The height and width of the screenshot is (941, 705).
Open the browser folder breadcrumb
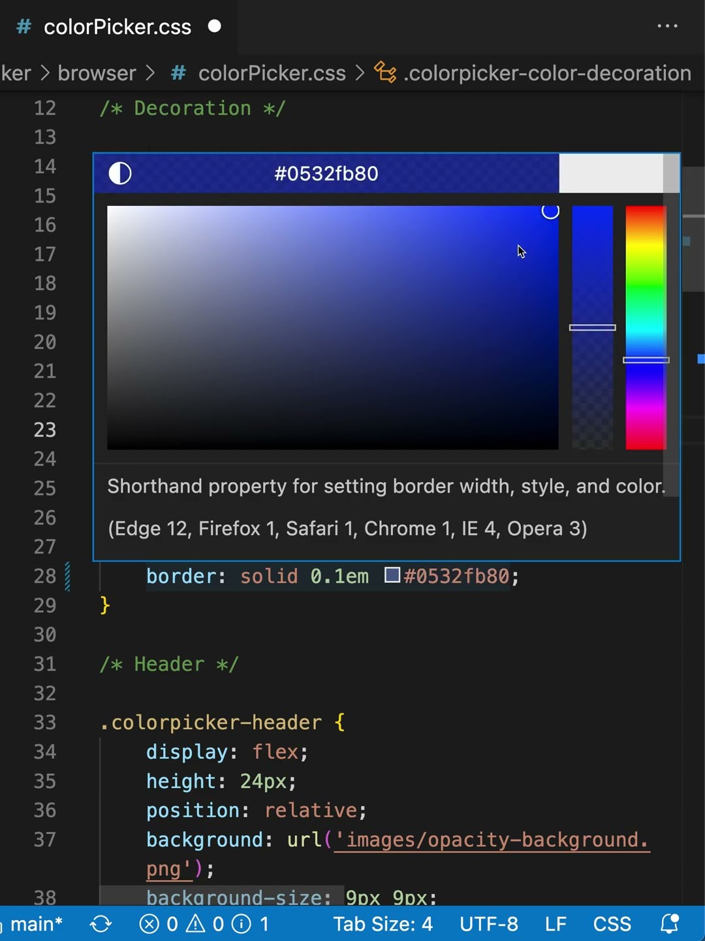(x=97, y=73)
